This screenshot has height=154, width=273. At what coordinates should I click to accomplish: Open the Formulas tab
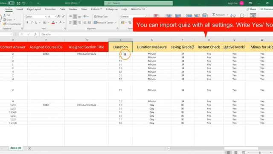coord(50,9)
